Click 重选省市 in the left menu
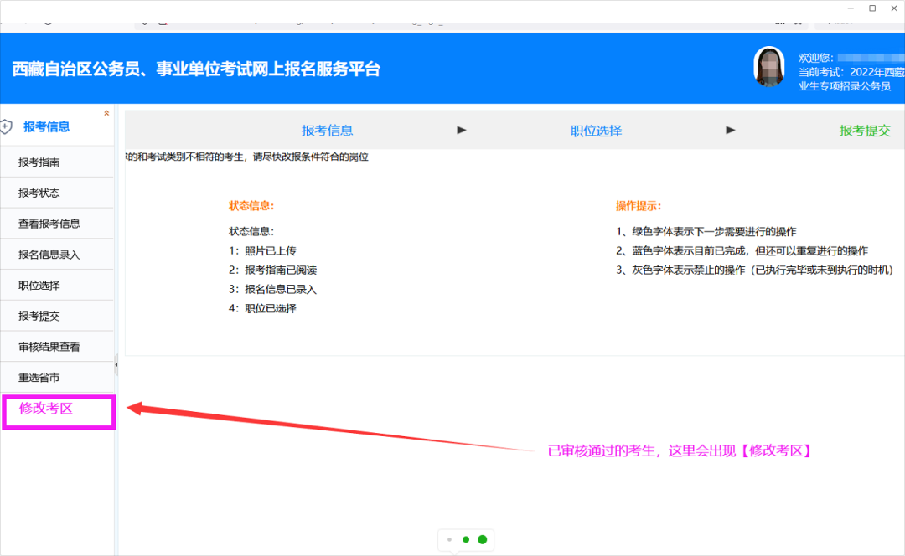This screenshot has height=556, width=905. coord(39,378)
